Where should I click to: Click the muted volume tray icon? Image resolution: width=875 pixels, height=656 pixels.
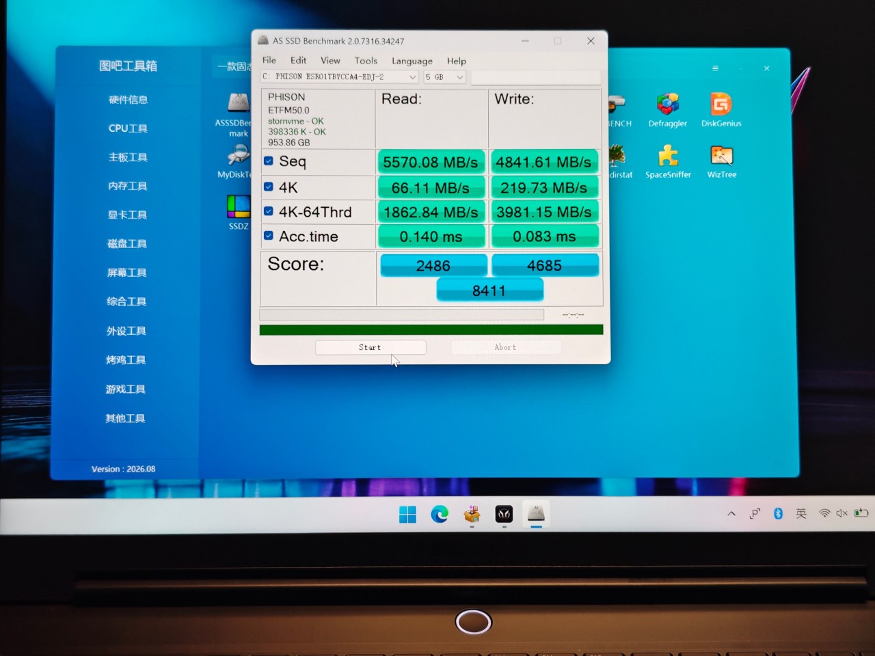click(842, 513)
